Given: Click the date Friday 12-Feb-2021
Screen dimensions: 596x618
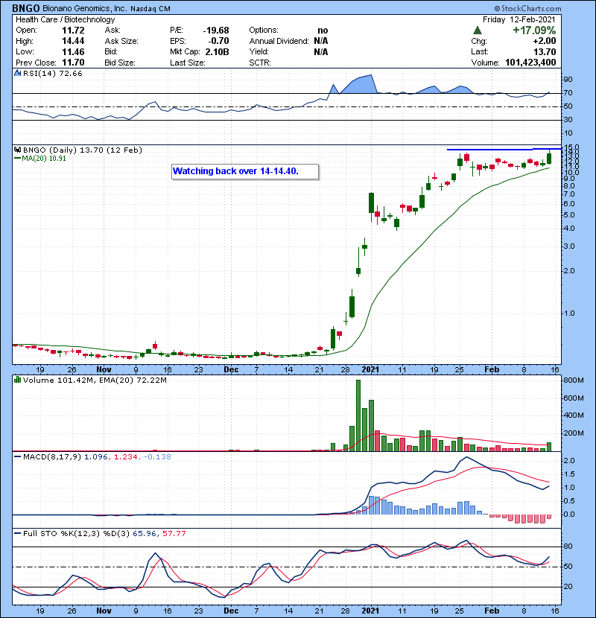Looking at the screenshot, I should tap(519, 19).
